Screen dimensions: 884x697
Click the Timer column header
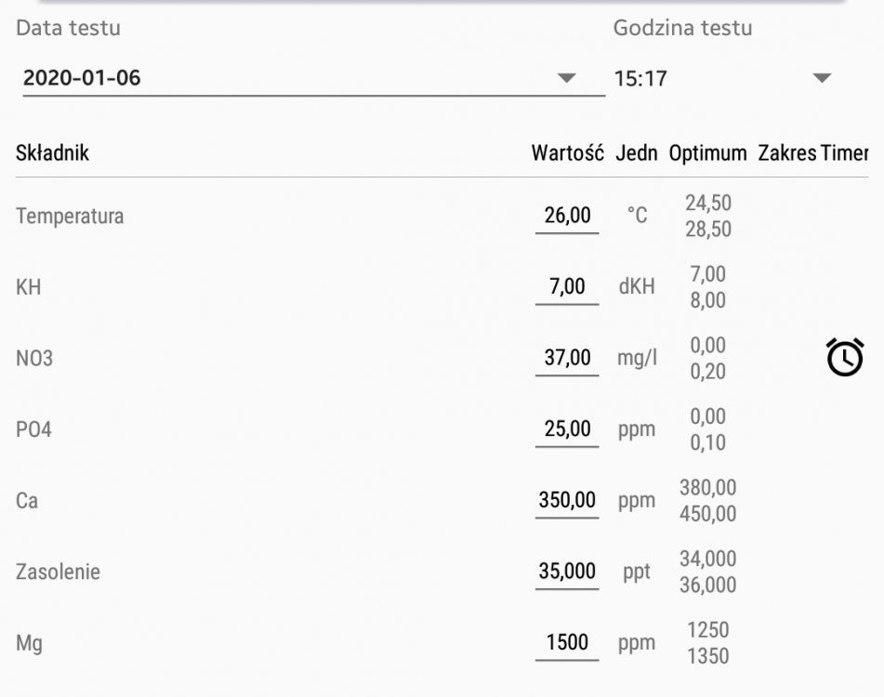click(844, 153)
